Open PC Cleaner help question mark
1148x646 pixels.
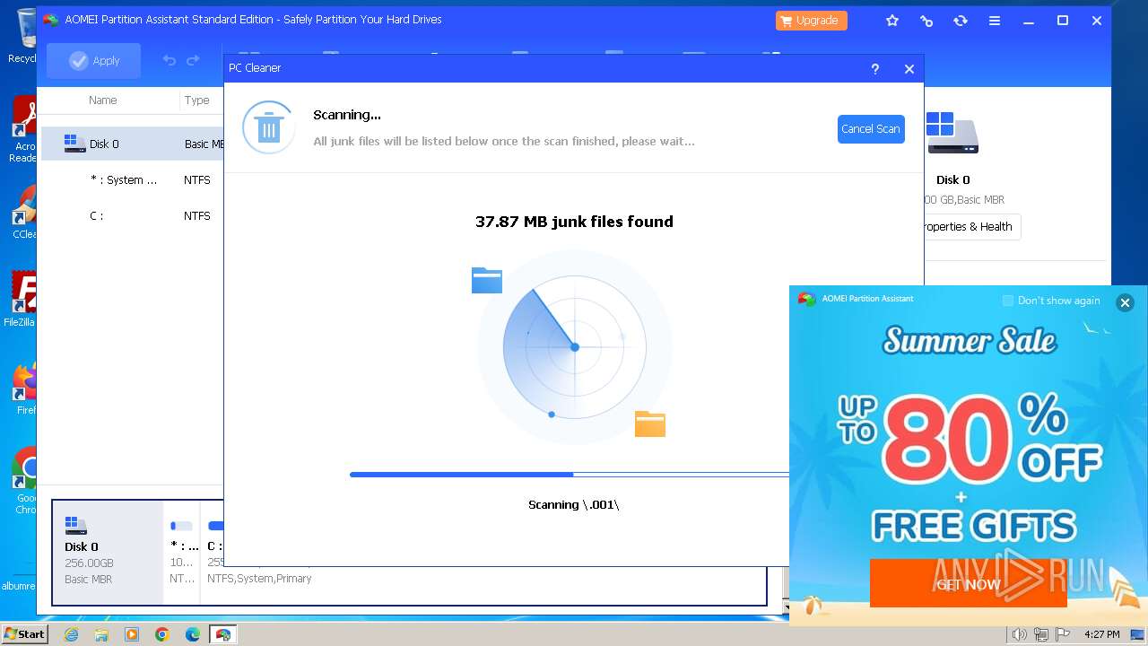[x=875, y=68]
